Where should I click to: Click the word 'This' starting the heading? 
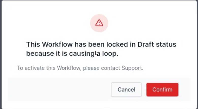[33, 44]
